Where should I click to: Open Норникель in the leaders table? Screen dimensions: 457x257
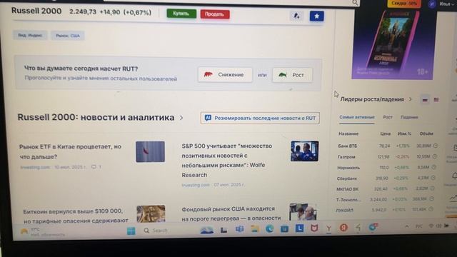348,168
